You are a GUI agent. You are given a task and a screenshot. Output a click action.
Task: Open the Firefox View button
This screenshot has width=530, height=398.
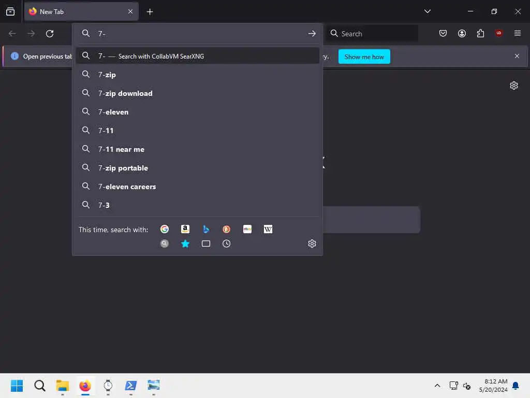pos(10,11)
